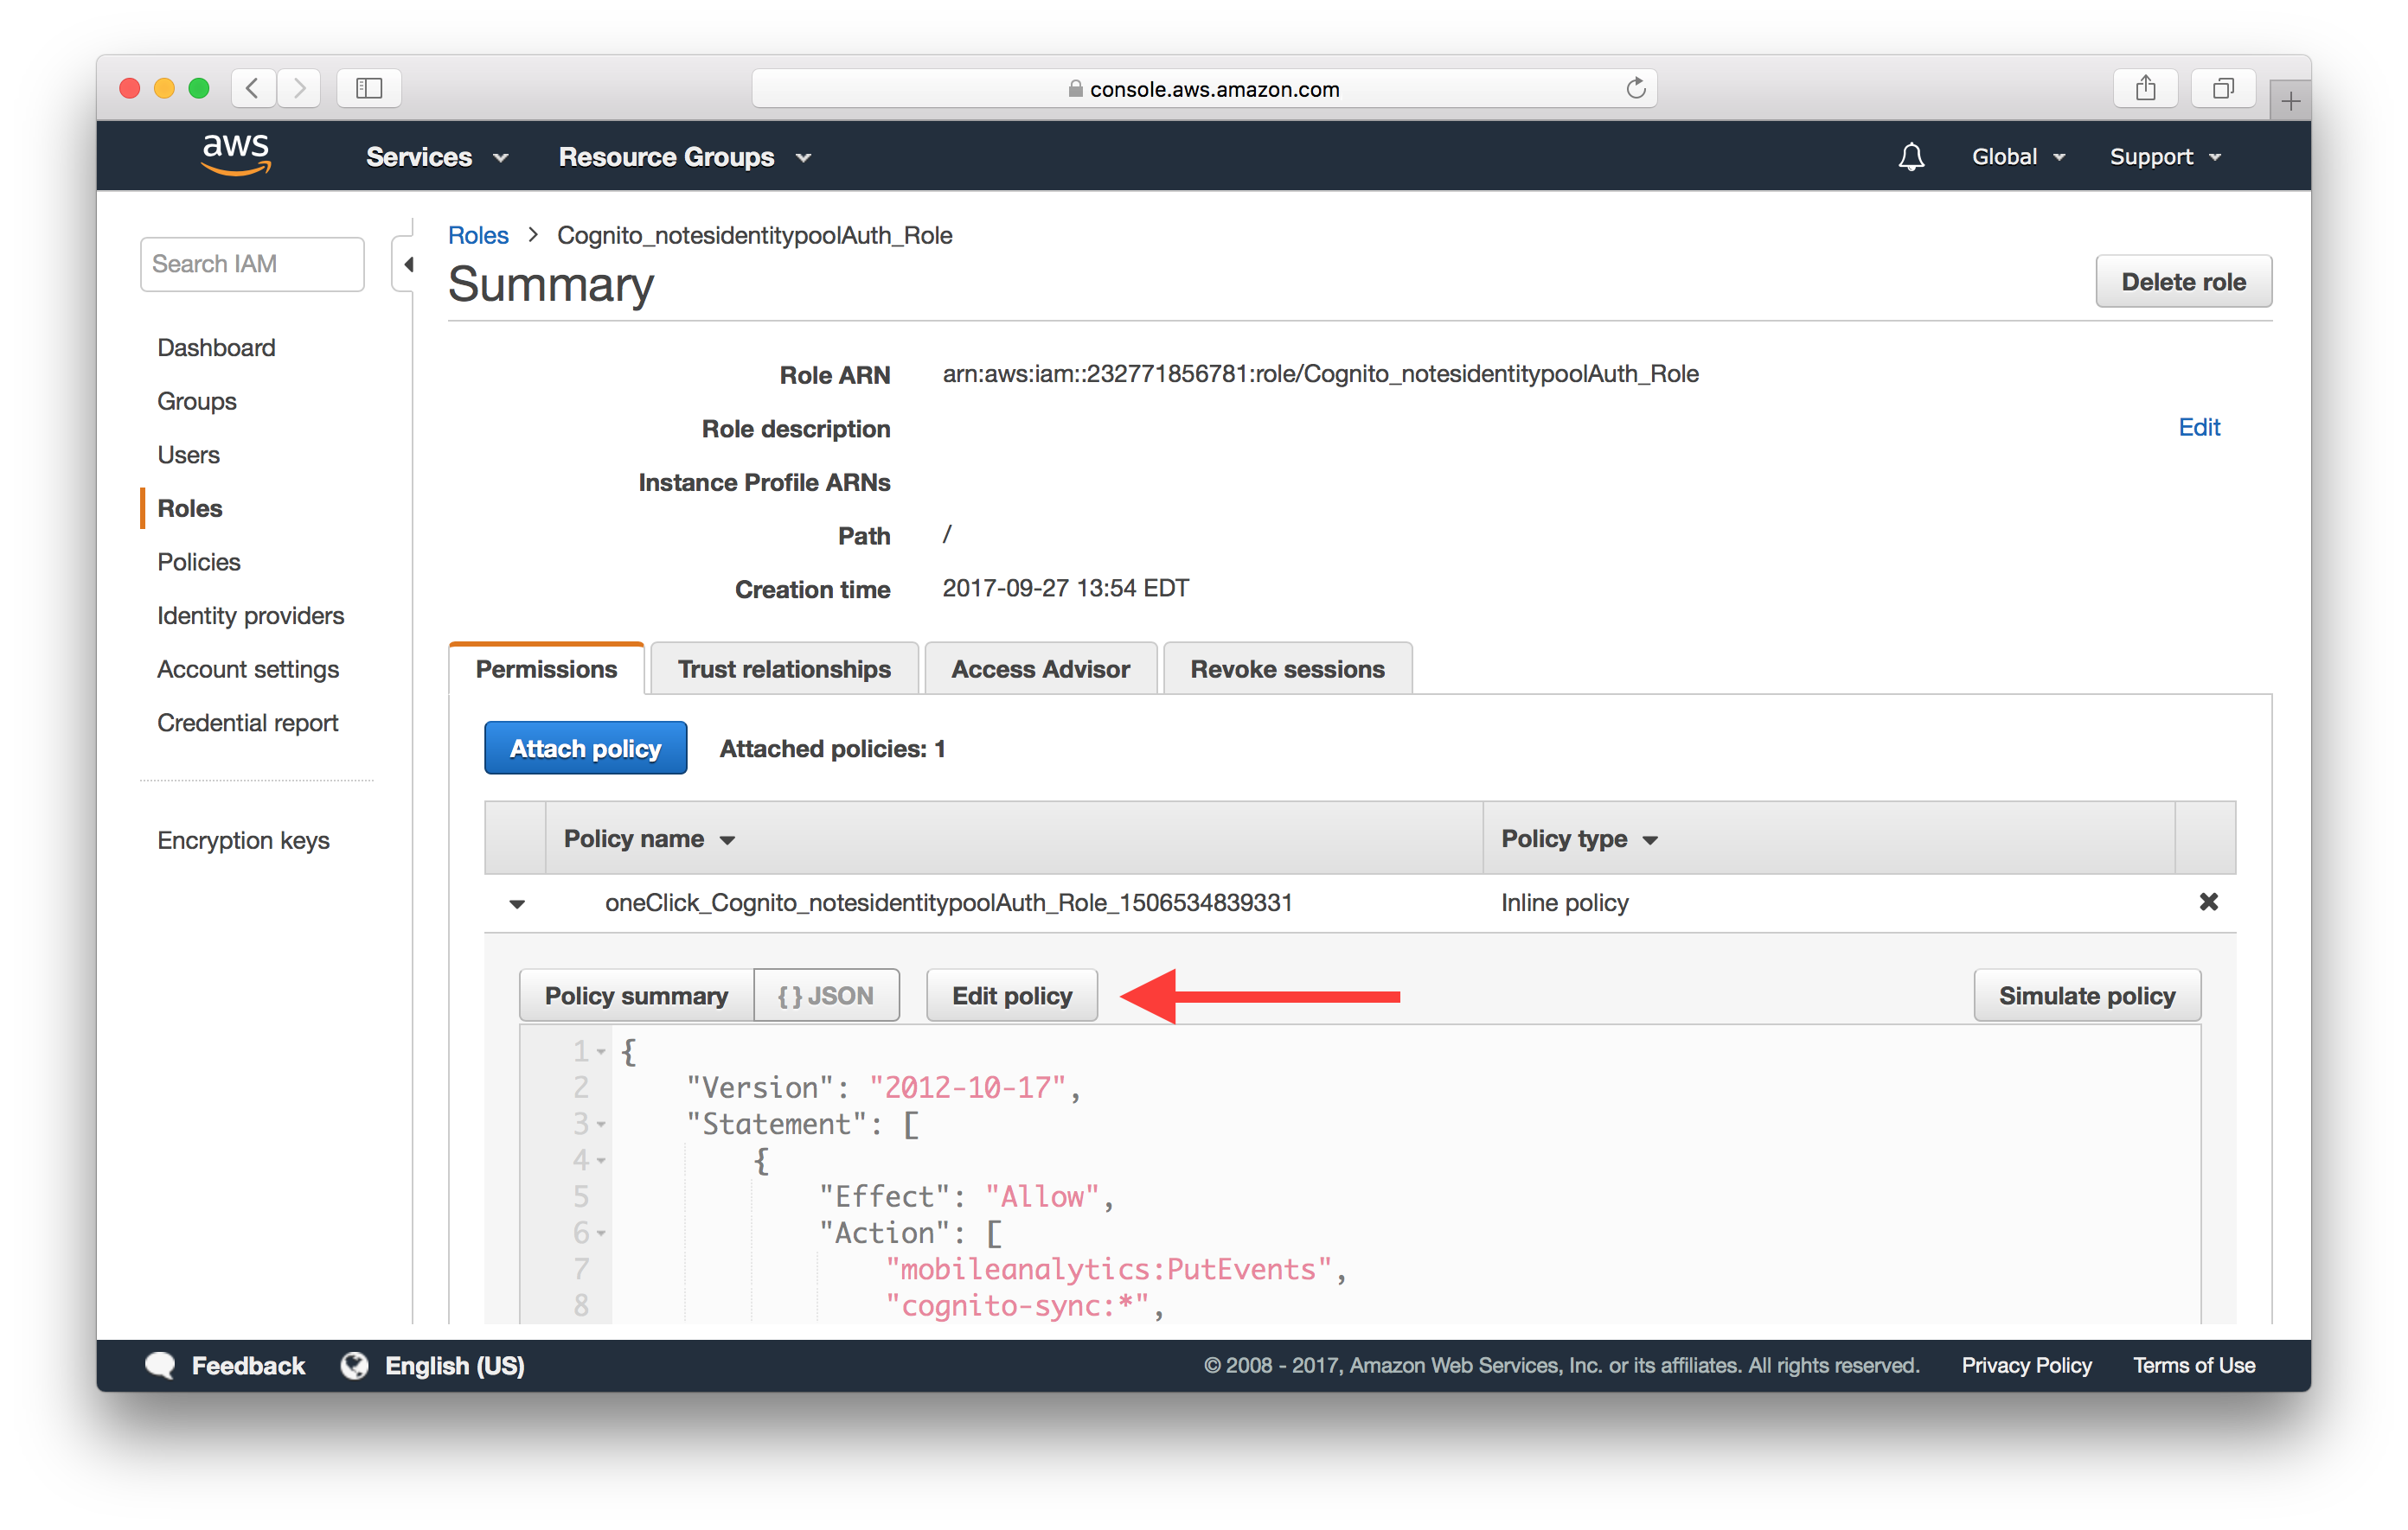Sort by Policy name column arrow

point(728,840)
